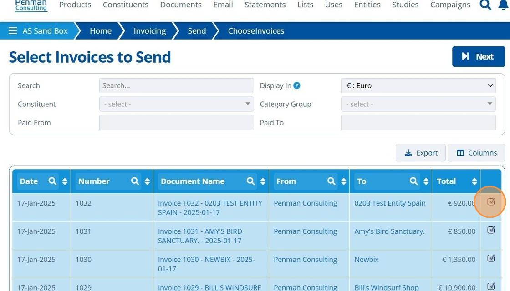Focus the Search text field
Viewport: 510px width, 291px height.
(x=176, y=86)
